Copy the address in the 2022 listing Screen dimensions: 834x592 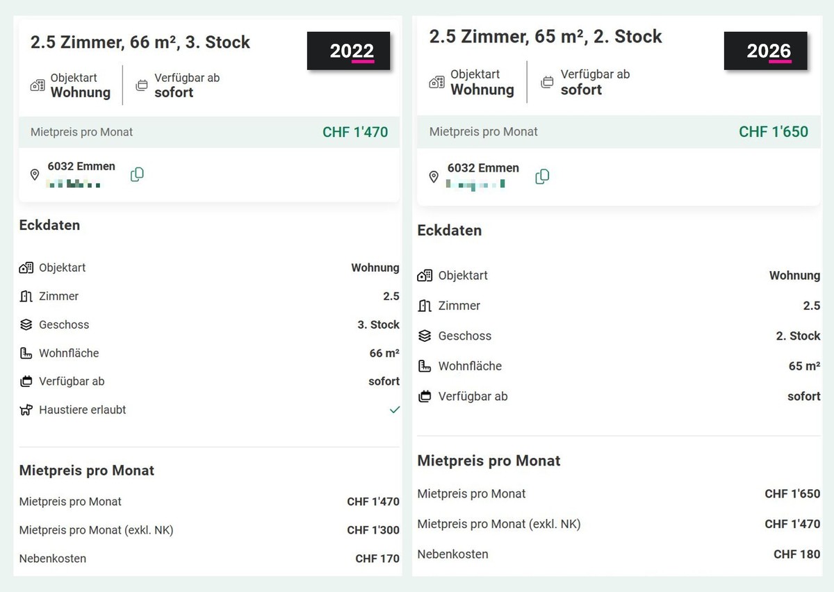137,174
